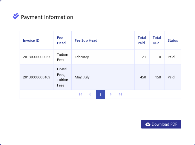Click the May, July sub head cell
The height and width of the screenshot is (145, 195).
(103, 77)
